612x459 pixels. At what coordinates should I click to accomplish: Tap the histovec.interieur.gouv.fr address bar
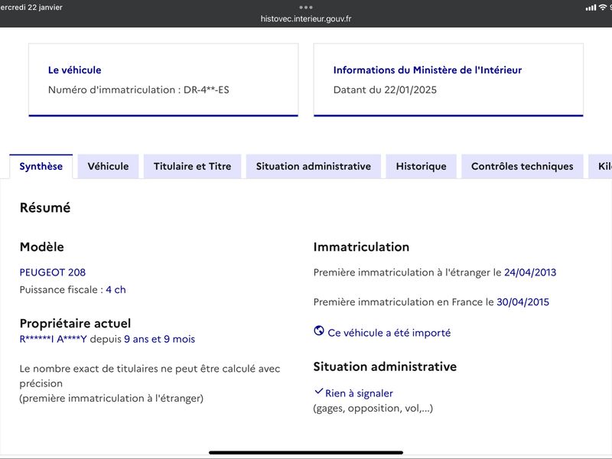coord(306,18)
